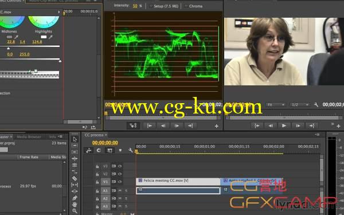Toggle Setup (7.5 IRE) checkbox
This screenshot has height=215, width=344.
[x=151, y=6]
